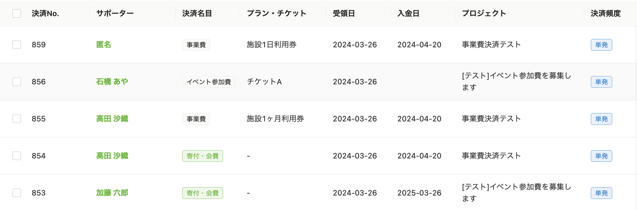The image size is (637, 210).
Task: Toggle the select-all checkbox in the header
Action: click(x=17, y=13)
